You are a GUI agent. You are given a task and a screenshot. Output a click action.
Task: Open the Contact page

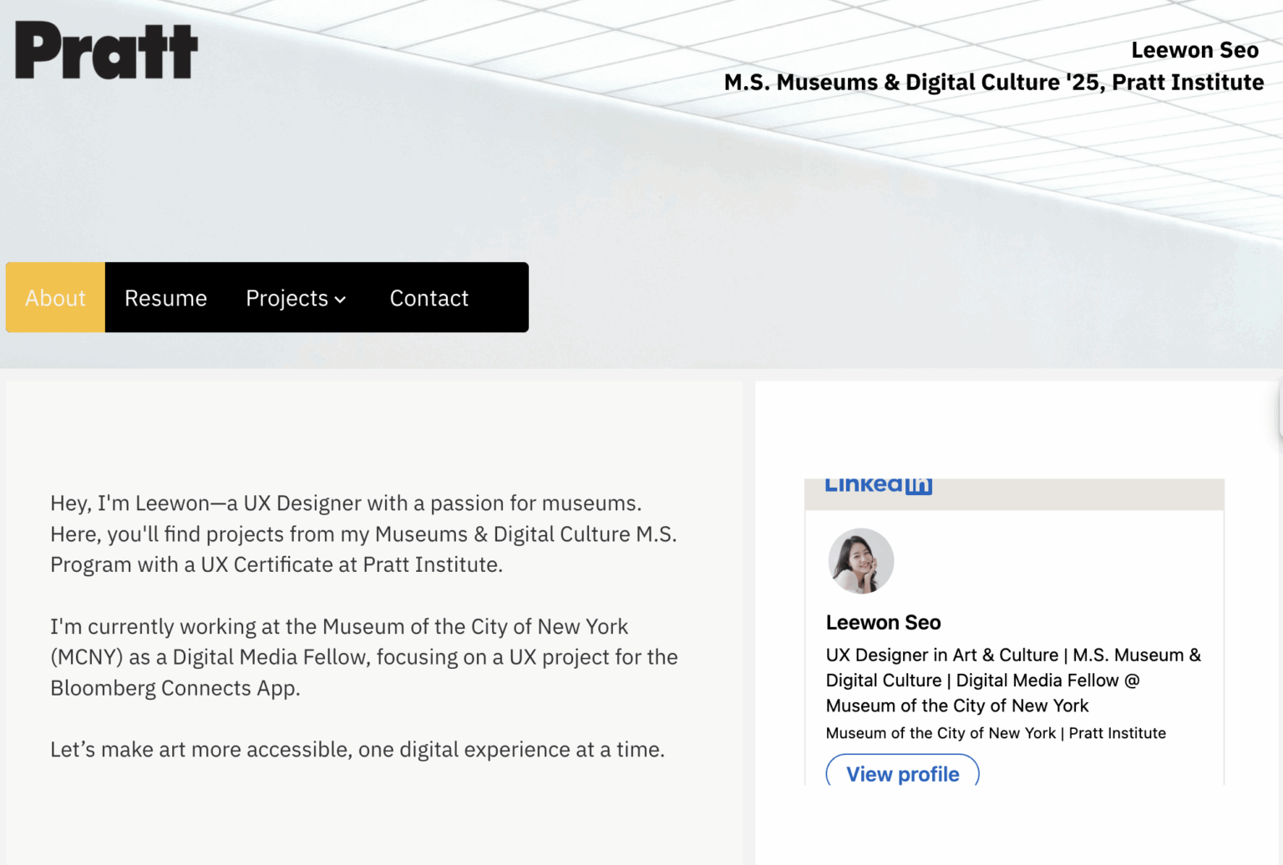429,297
